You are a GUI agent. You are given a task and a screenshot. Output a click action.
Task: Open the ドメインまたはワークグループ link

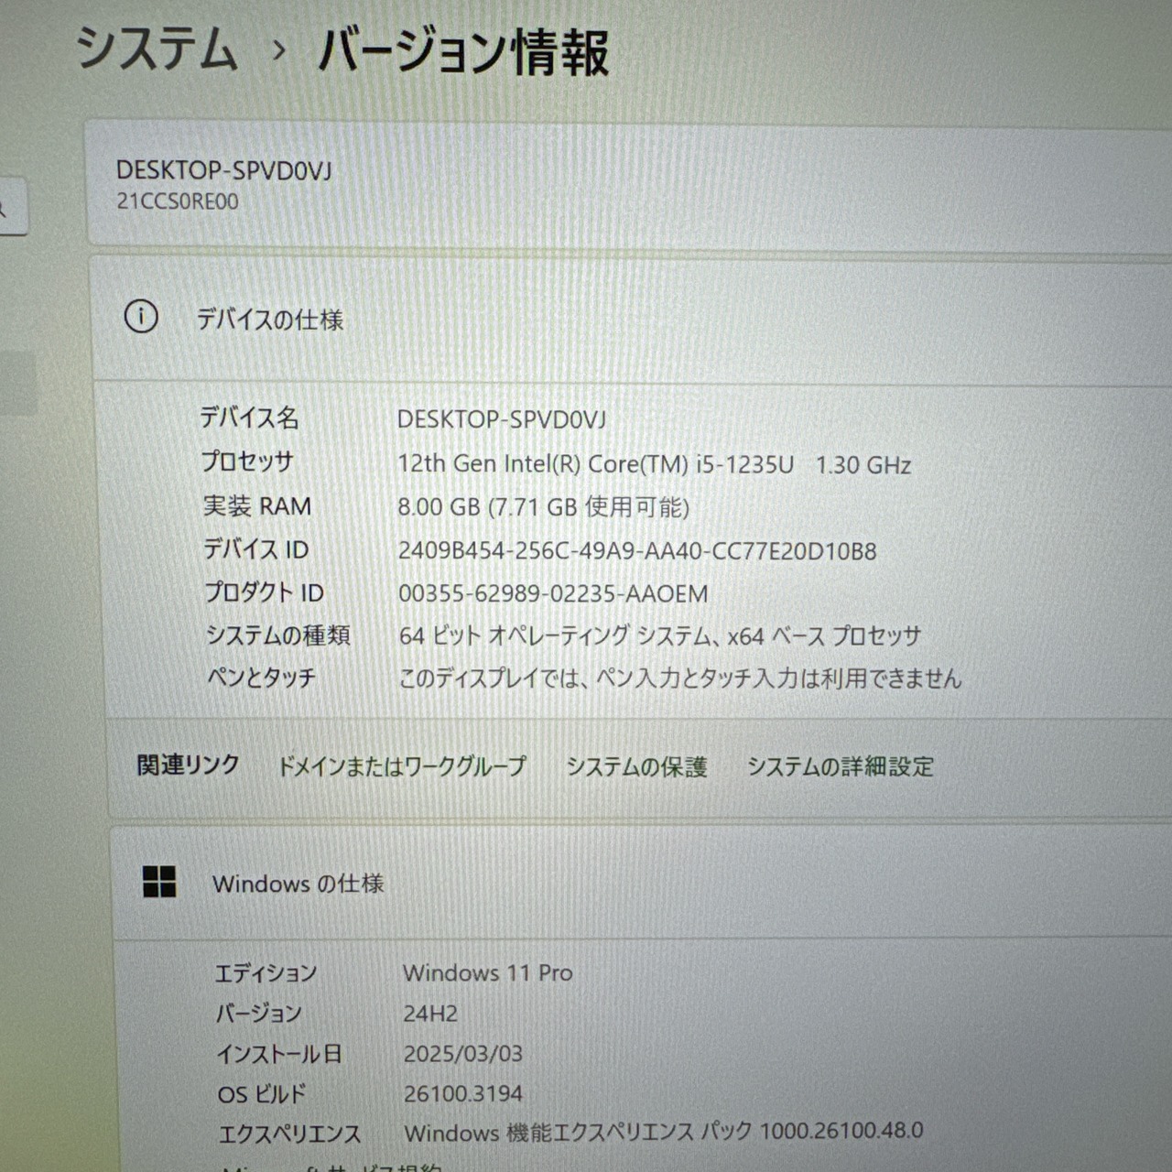pyautogui.click(x=402, y=765)
